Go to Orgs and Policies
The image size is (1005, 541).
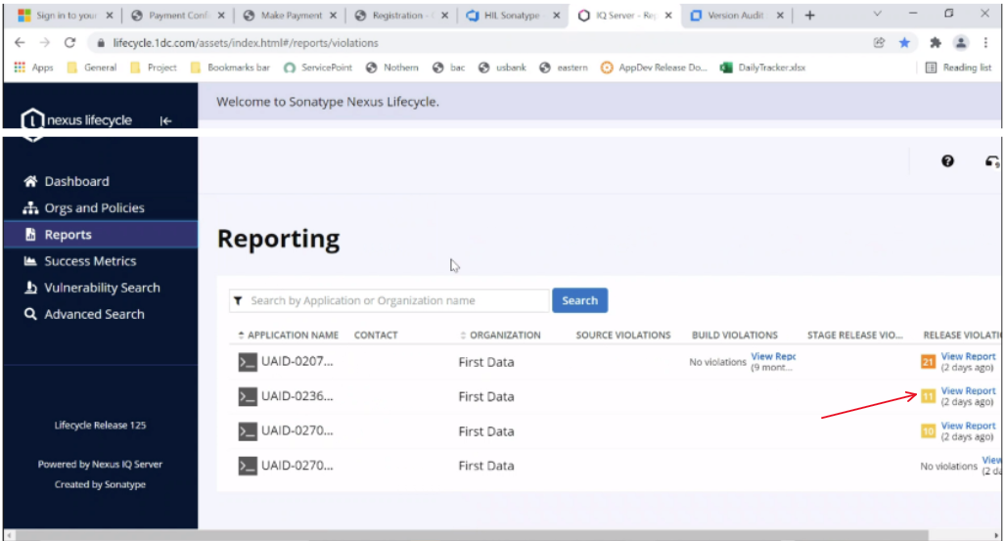click(x=94, y=207)
